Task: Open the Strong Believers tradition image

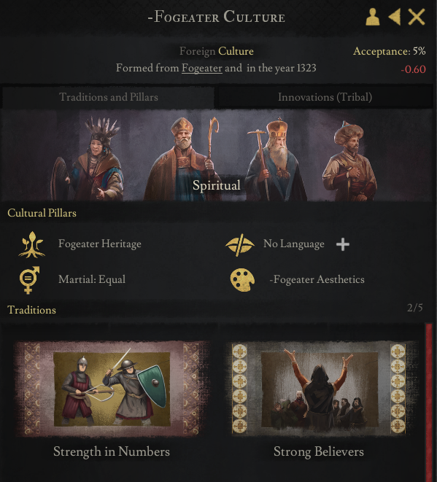Action: (x=320, y=389)
